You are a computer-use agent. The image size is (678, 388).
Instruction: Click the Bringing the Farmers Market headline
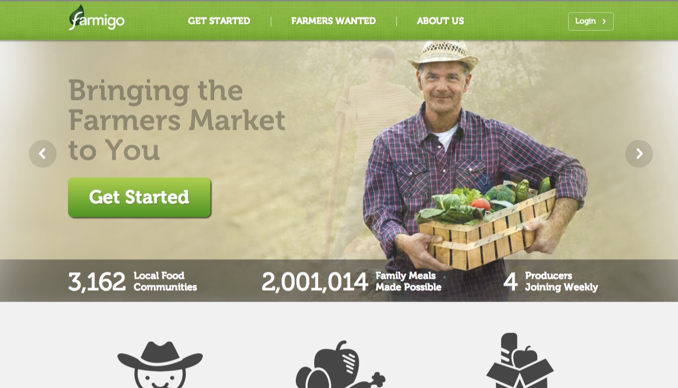coord(177,120)
